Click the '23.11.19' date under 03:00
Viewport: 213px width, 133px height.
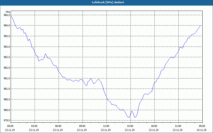(x=34, y=130)
